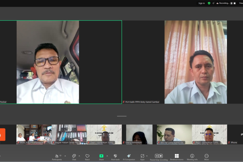The image size is (243, 162).
Task: Open the Participants panel
Action: [57, 157]
